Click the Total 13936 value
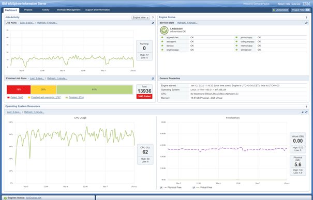Viewport: 313px width, 200px height. [144, 91]
